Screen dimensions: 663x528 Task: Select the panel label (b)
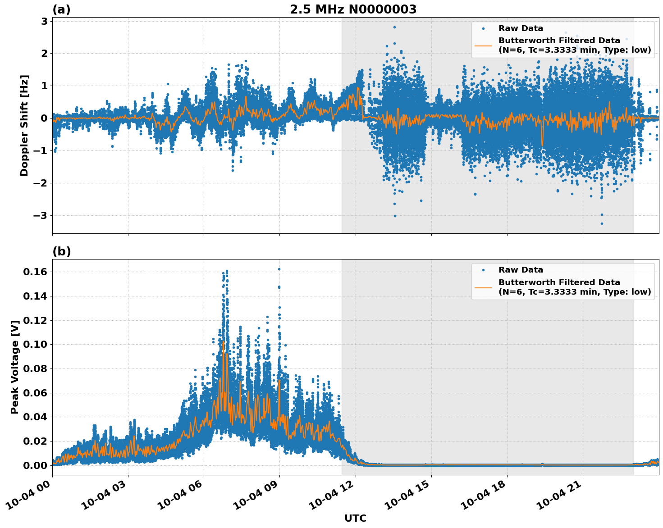[x=61, y=251]
